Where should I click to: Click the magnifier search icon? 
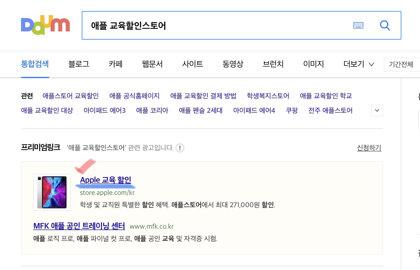point(385,25)
